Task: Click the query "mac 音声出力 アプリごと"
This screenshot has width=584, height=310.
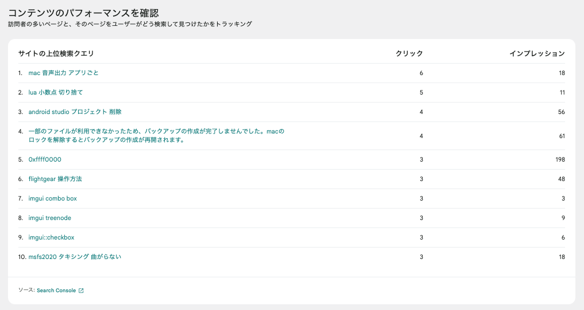Action: [x=63, y=73]
